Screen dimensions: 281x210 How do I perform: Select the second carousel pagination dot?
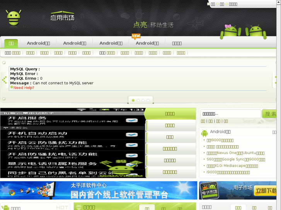pos(138,100)
